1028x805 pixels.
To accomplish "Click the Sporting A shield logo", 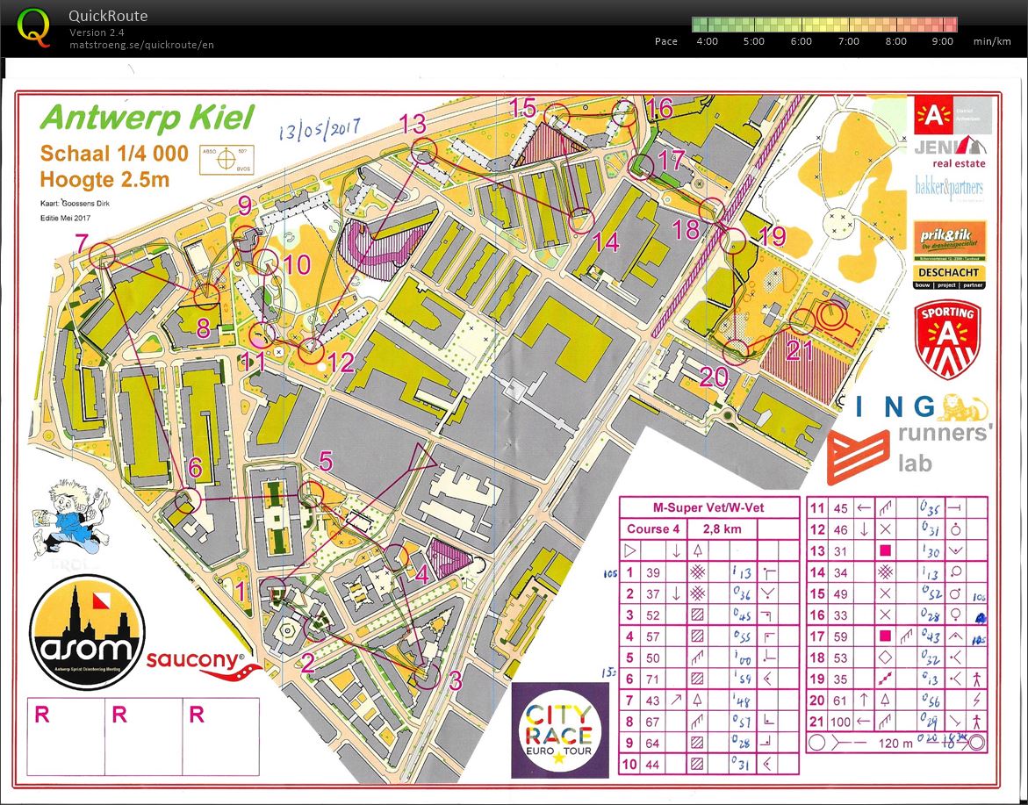I will pos(947,339).
